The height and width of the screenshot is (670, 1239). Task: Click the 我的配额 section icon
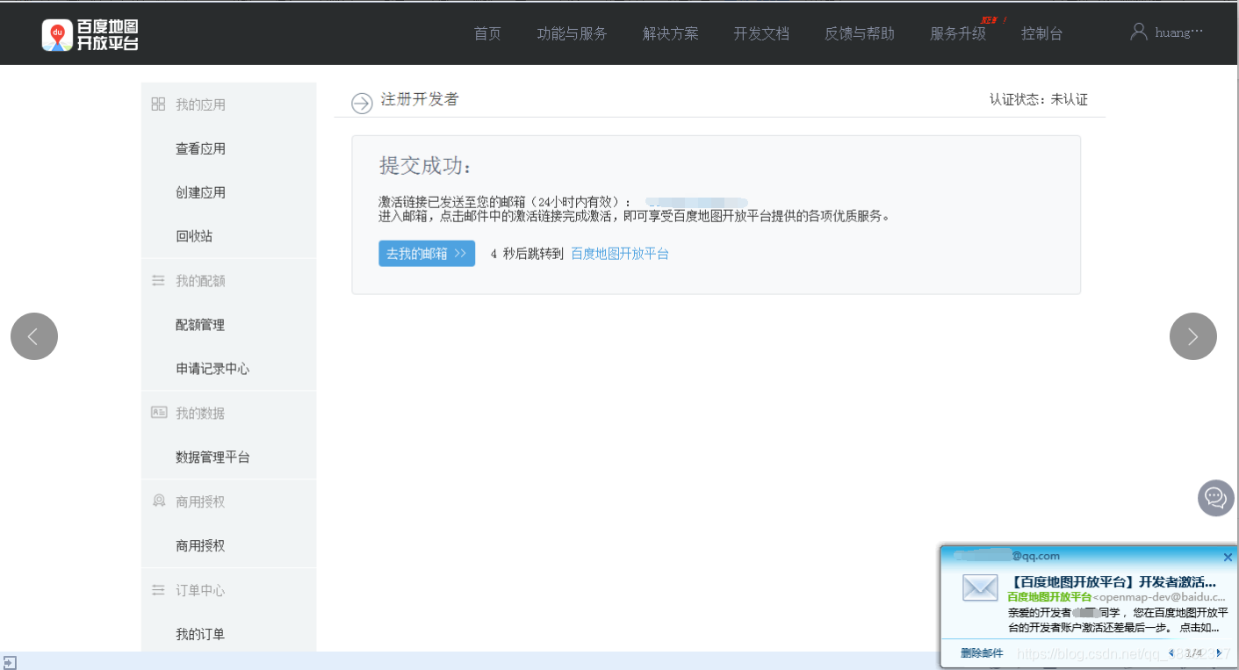coord(158,281)
